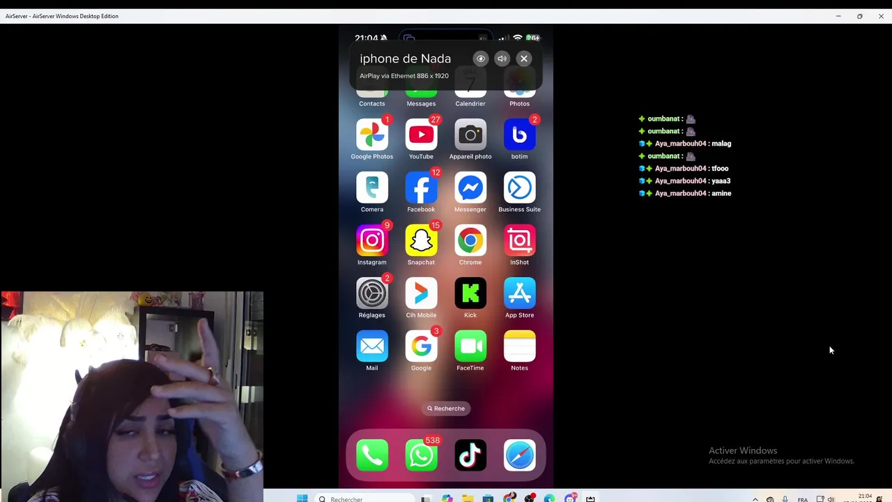Launch the Cih Mobile app
Image resolution: width=892 pixels, height=502 pixels.
421,294
